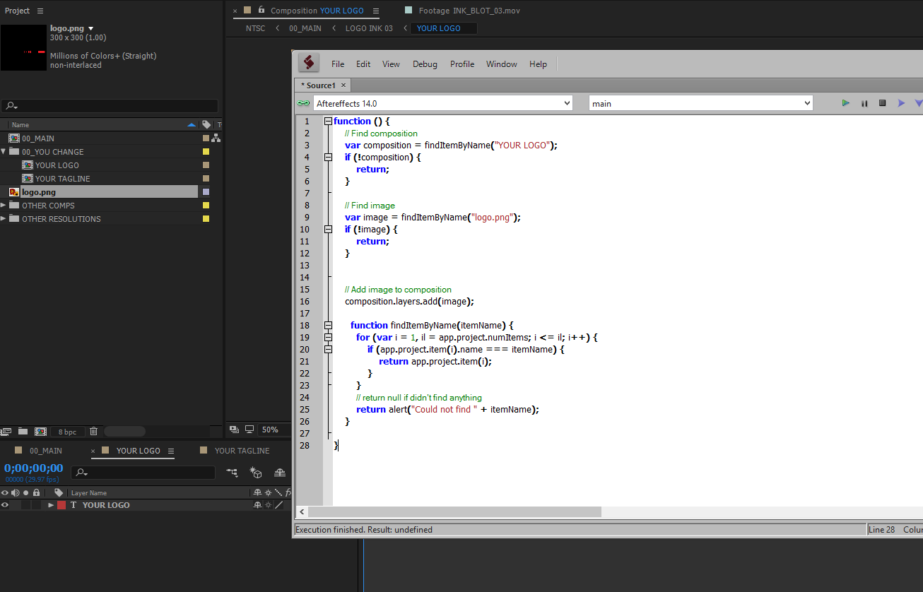The height and width of the screenshot is (592, 923).
Task: Open the Project panel menu
Action: click(40, 11)
